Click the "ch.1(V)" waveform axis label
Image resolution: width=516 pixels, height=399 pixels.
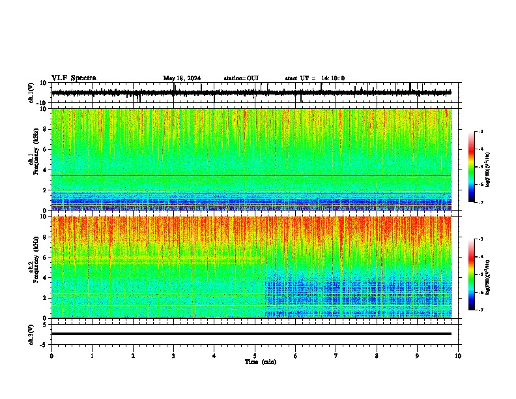[31, 93]
